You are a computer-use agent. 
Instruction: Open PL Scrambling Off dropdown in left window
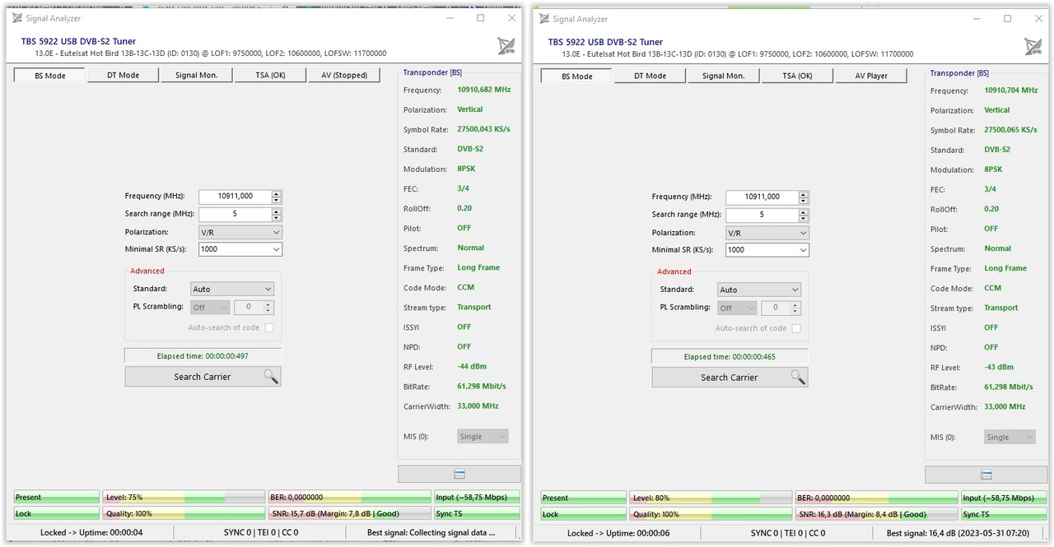click(210, 308)
